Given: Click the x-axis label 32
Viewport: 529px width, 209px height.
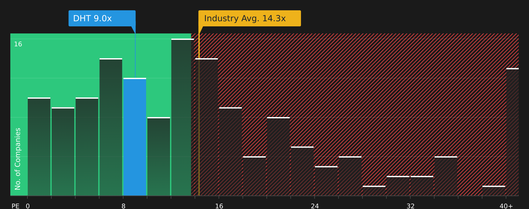Looking at the screenshot, I should point(410,206).
